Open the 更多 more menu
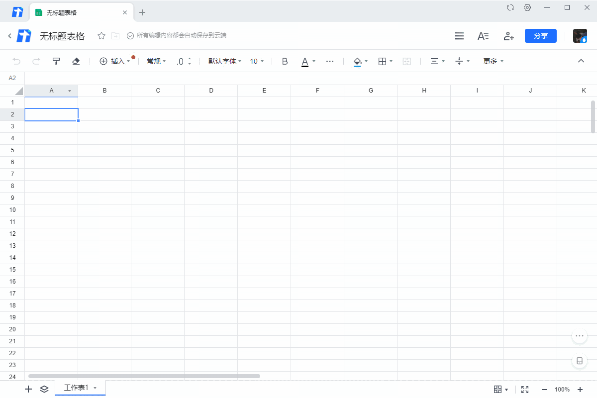This screenshot has height=398, width=597. tap(494, 61)
